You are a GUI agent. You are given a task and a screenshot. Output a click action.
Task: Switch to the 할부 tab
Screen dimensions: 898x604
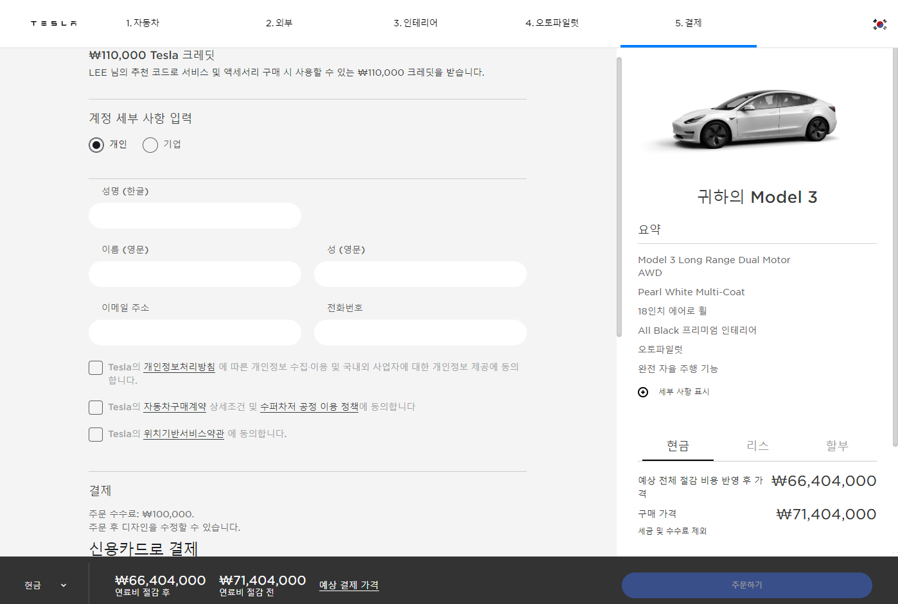pos(837,446)
